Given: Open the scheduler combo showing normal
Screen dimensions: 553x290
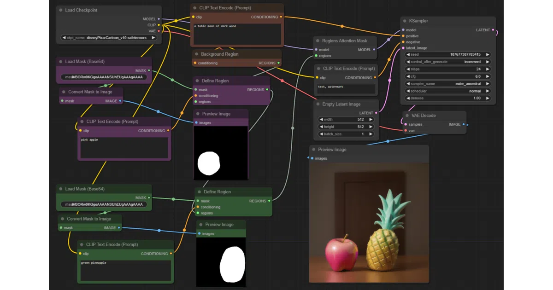Looking at the screenshot, I should pos(448,91).
